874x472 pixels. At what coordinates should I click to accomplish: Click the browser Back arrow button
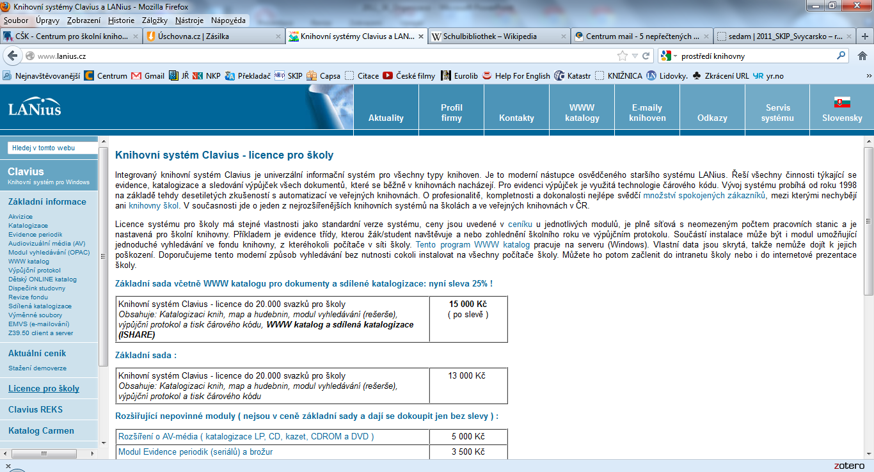pyautogui.click(x=12, y=56)
